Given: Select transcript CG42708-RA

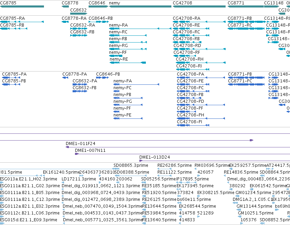Looking at the screenshot, I should tap(199, 22).
